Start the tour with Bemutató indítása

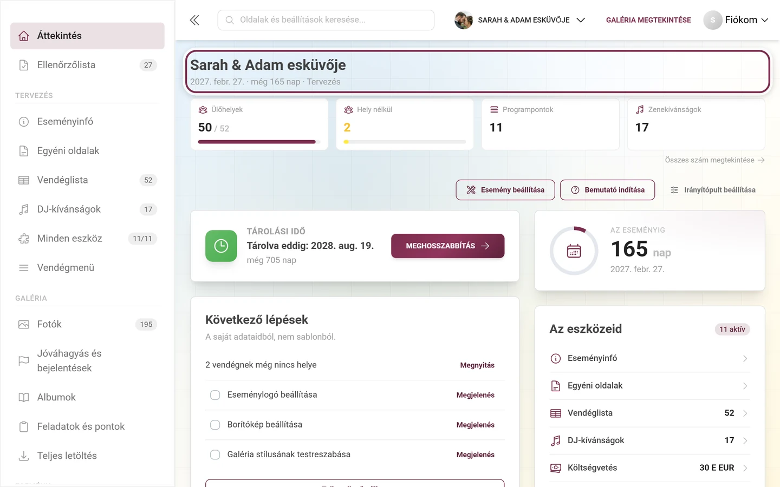(607, 190)
